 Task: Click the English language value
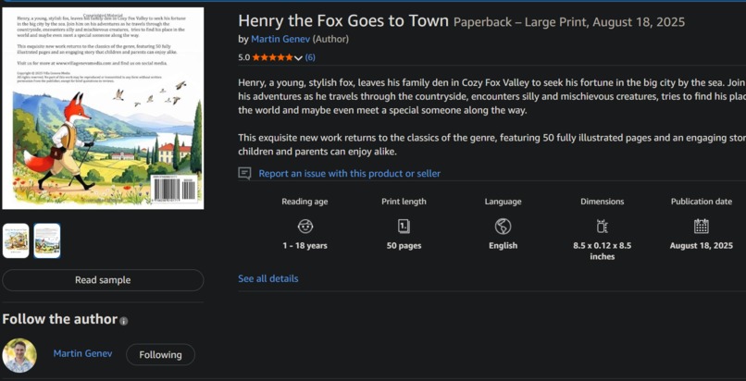point(503,246)
